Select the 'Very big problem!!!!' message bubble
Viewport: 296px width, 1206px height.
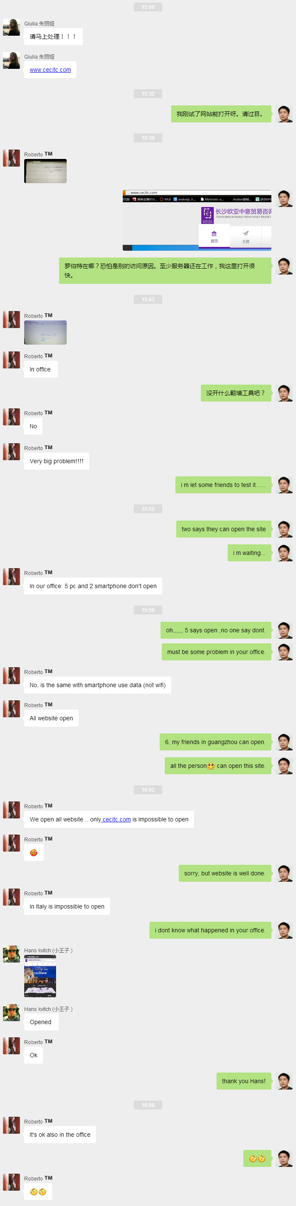[56, 461]
